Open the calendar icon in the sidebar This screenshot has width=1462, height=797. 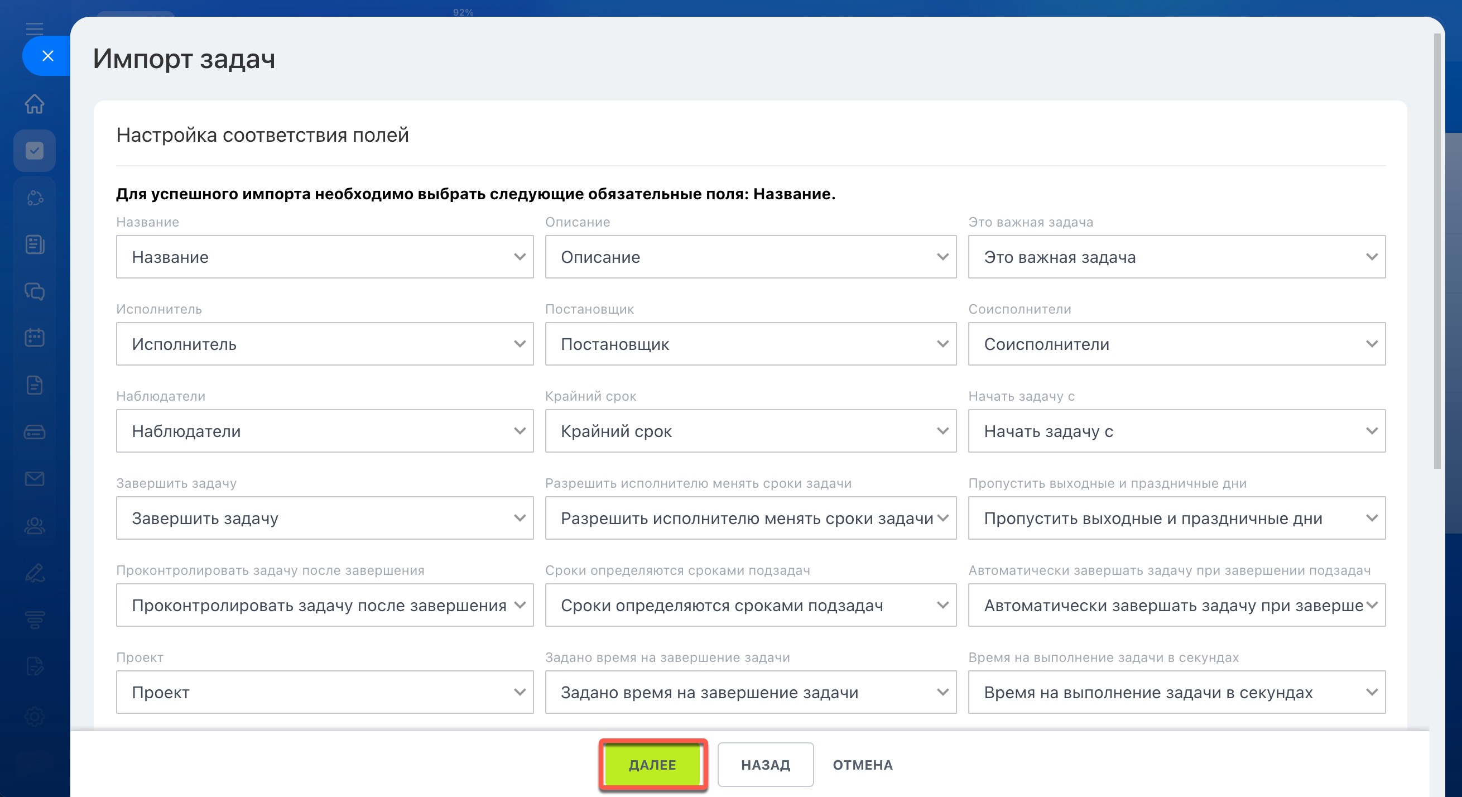click(35, 338)
